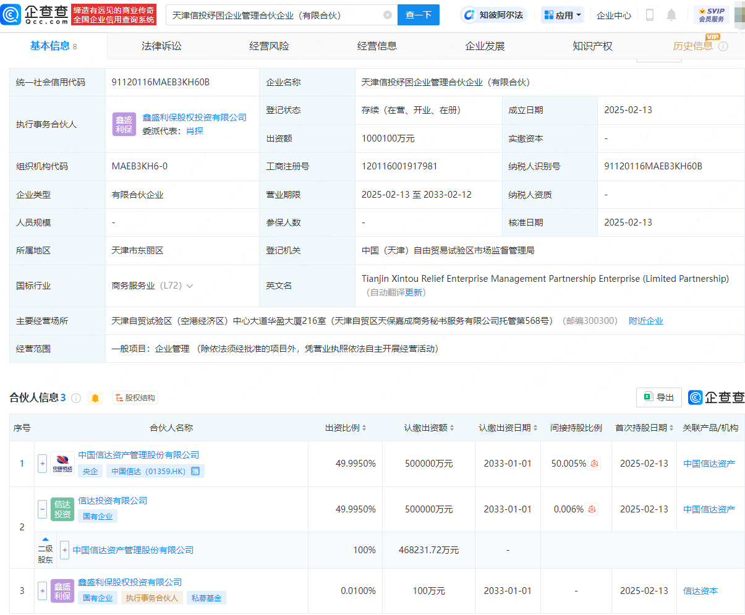Click the 出资额 value 1000100万元

[x=388, y=138]
